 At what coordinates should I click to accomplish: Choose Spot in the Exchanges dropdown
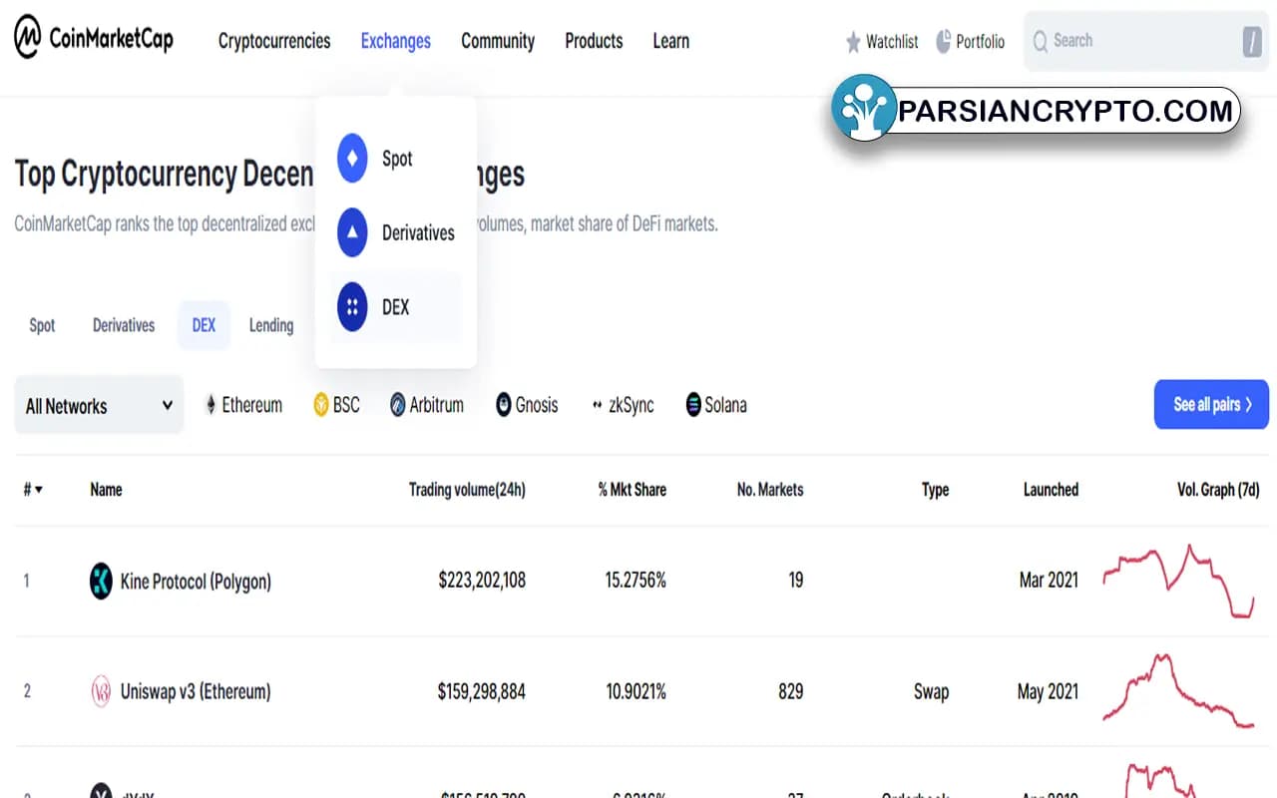396,159
